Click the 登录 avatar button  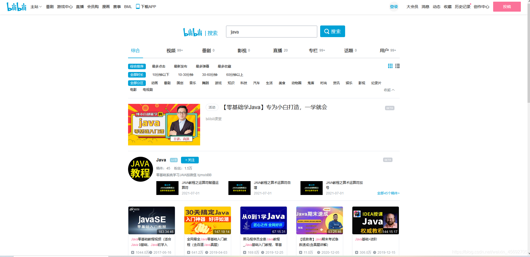(394, 7)
